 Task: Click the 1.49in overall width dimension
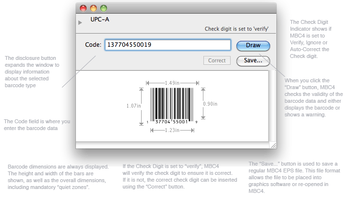click(x=172, y=83)
